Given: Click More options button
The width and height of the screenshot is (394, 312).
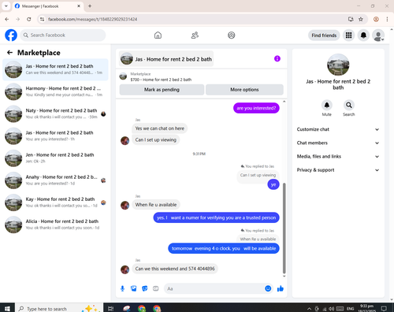Looking at the screenshot, I should click(x=244, y=90).
